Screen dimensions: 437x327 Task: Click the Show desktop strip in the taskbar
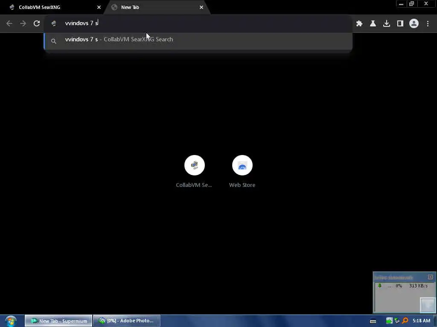(435, 321)
